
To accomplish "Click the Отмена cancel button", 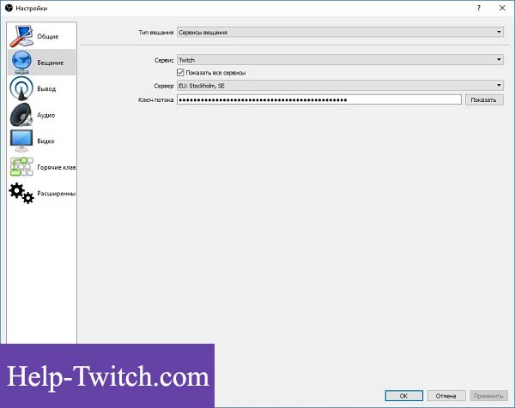I will tap(446, 396).
